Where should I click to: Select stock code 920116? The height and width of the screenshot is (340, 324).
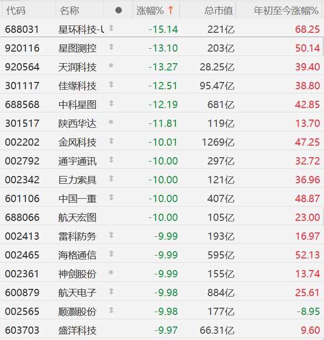click(x=22, y=48)
